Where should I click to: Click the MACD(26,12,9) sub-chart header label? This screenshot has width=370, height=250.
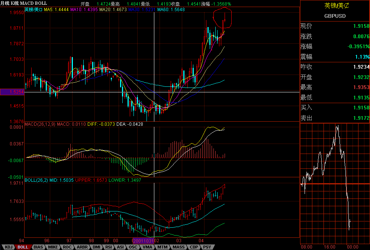click(40, 124)
